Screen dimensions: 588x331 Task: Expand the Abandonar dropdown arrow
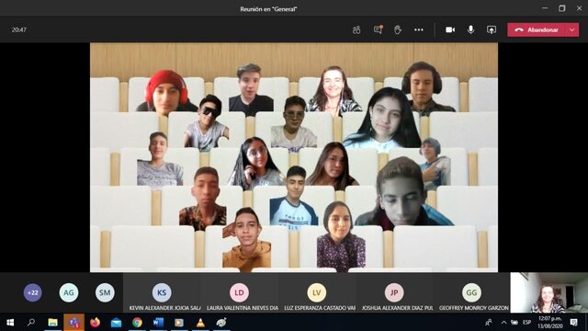572,29
